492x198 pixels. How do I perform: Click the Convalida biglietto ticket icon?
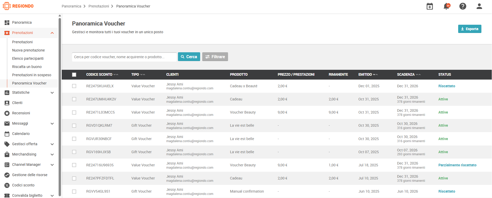point(7,196)
